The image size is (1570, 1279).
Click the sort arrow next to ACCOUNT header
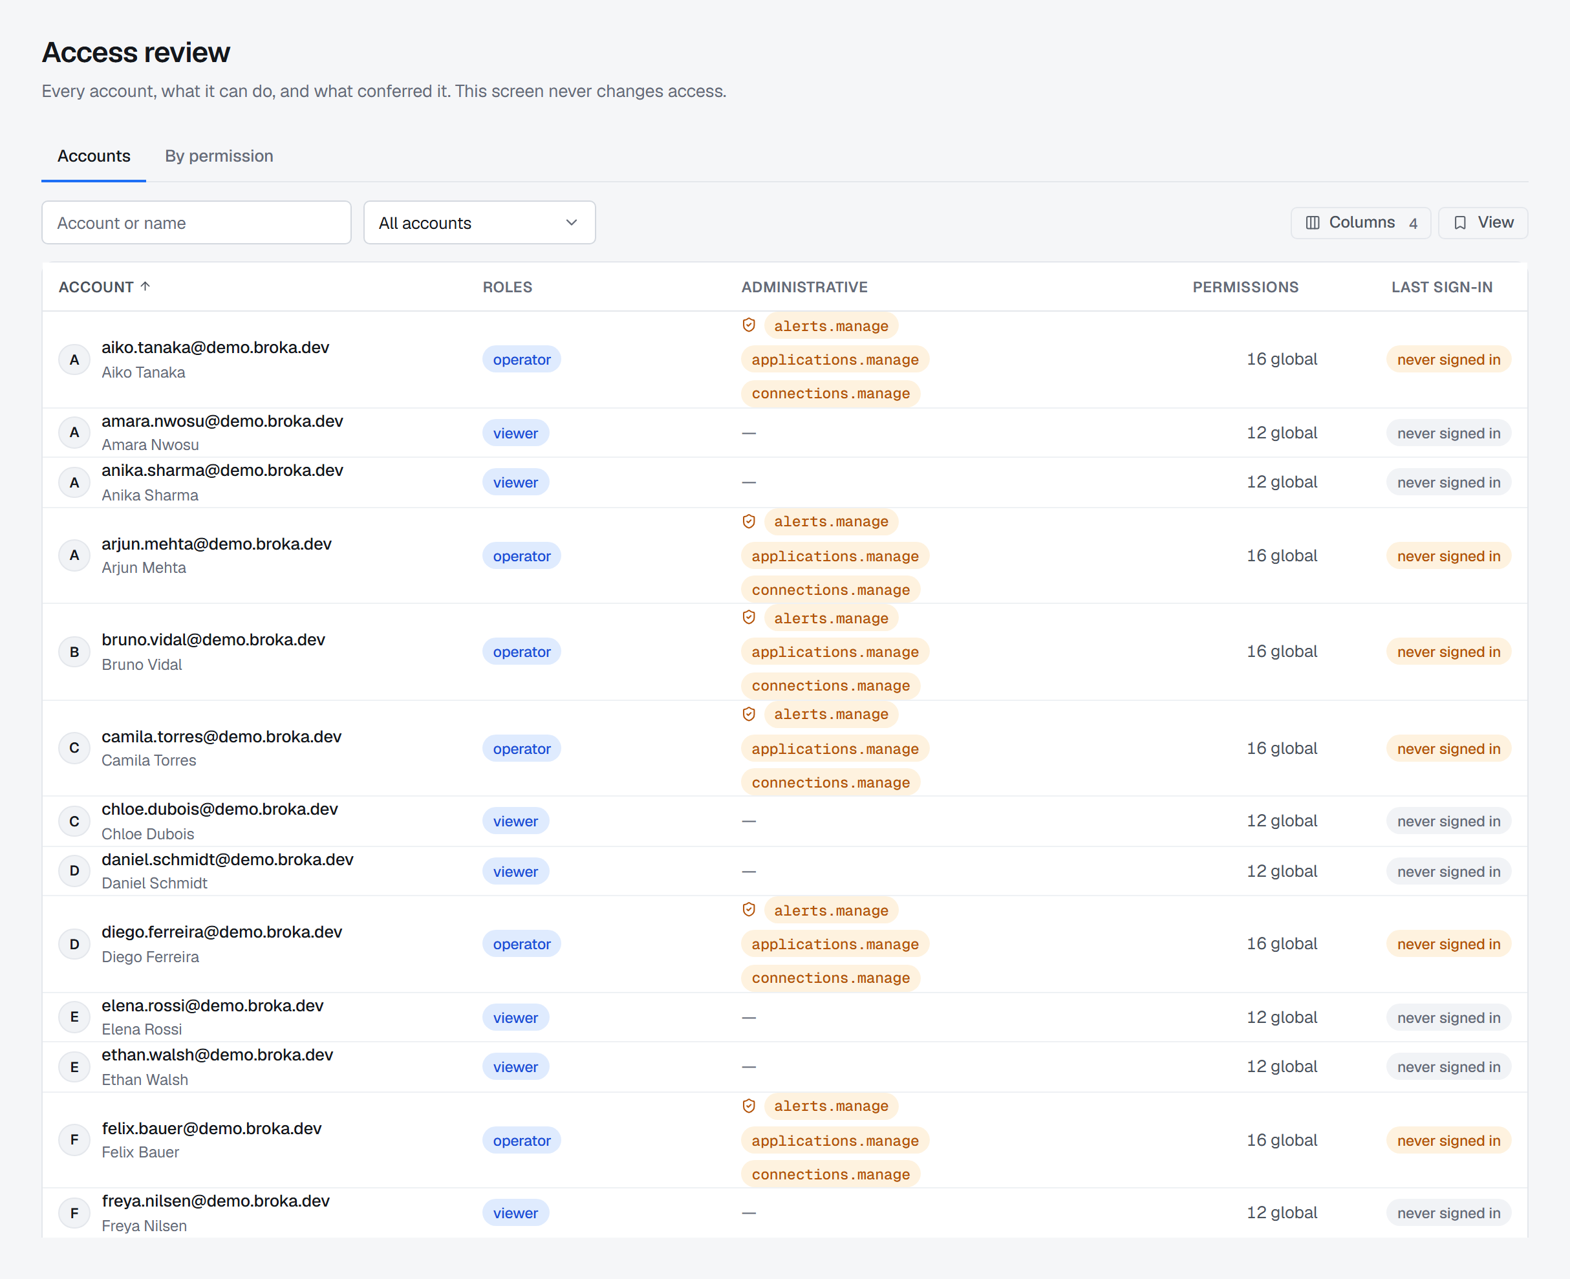(x=145, y=286)
